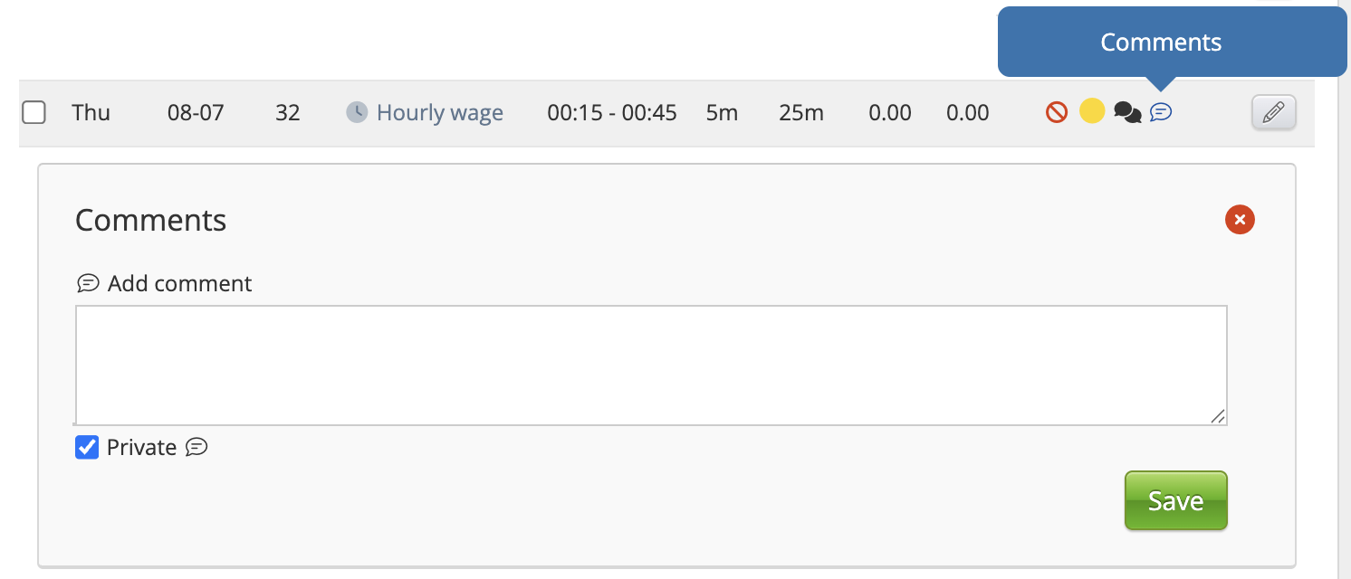Screen dimensions: 1351x579
Task: Close the Comments panel with red X
Action: 1240,219
